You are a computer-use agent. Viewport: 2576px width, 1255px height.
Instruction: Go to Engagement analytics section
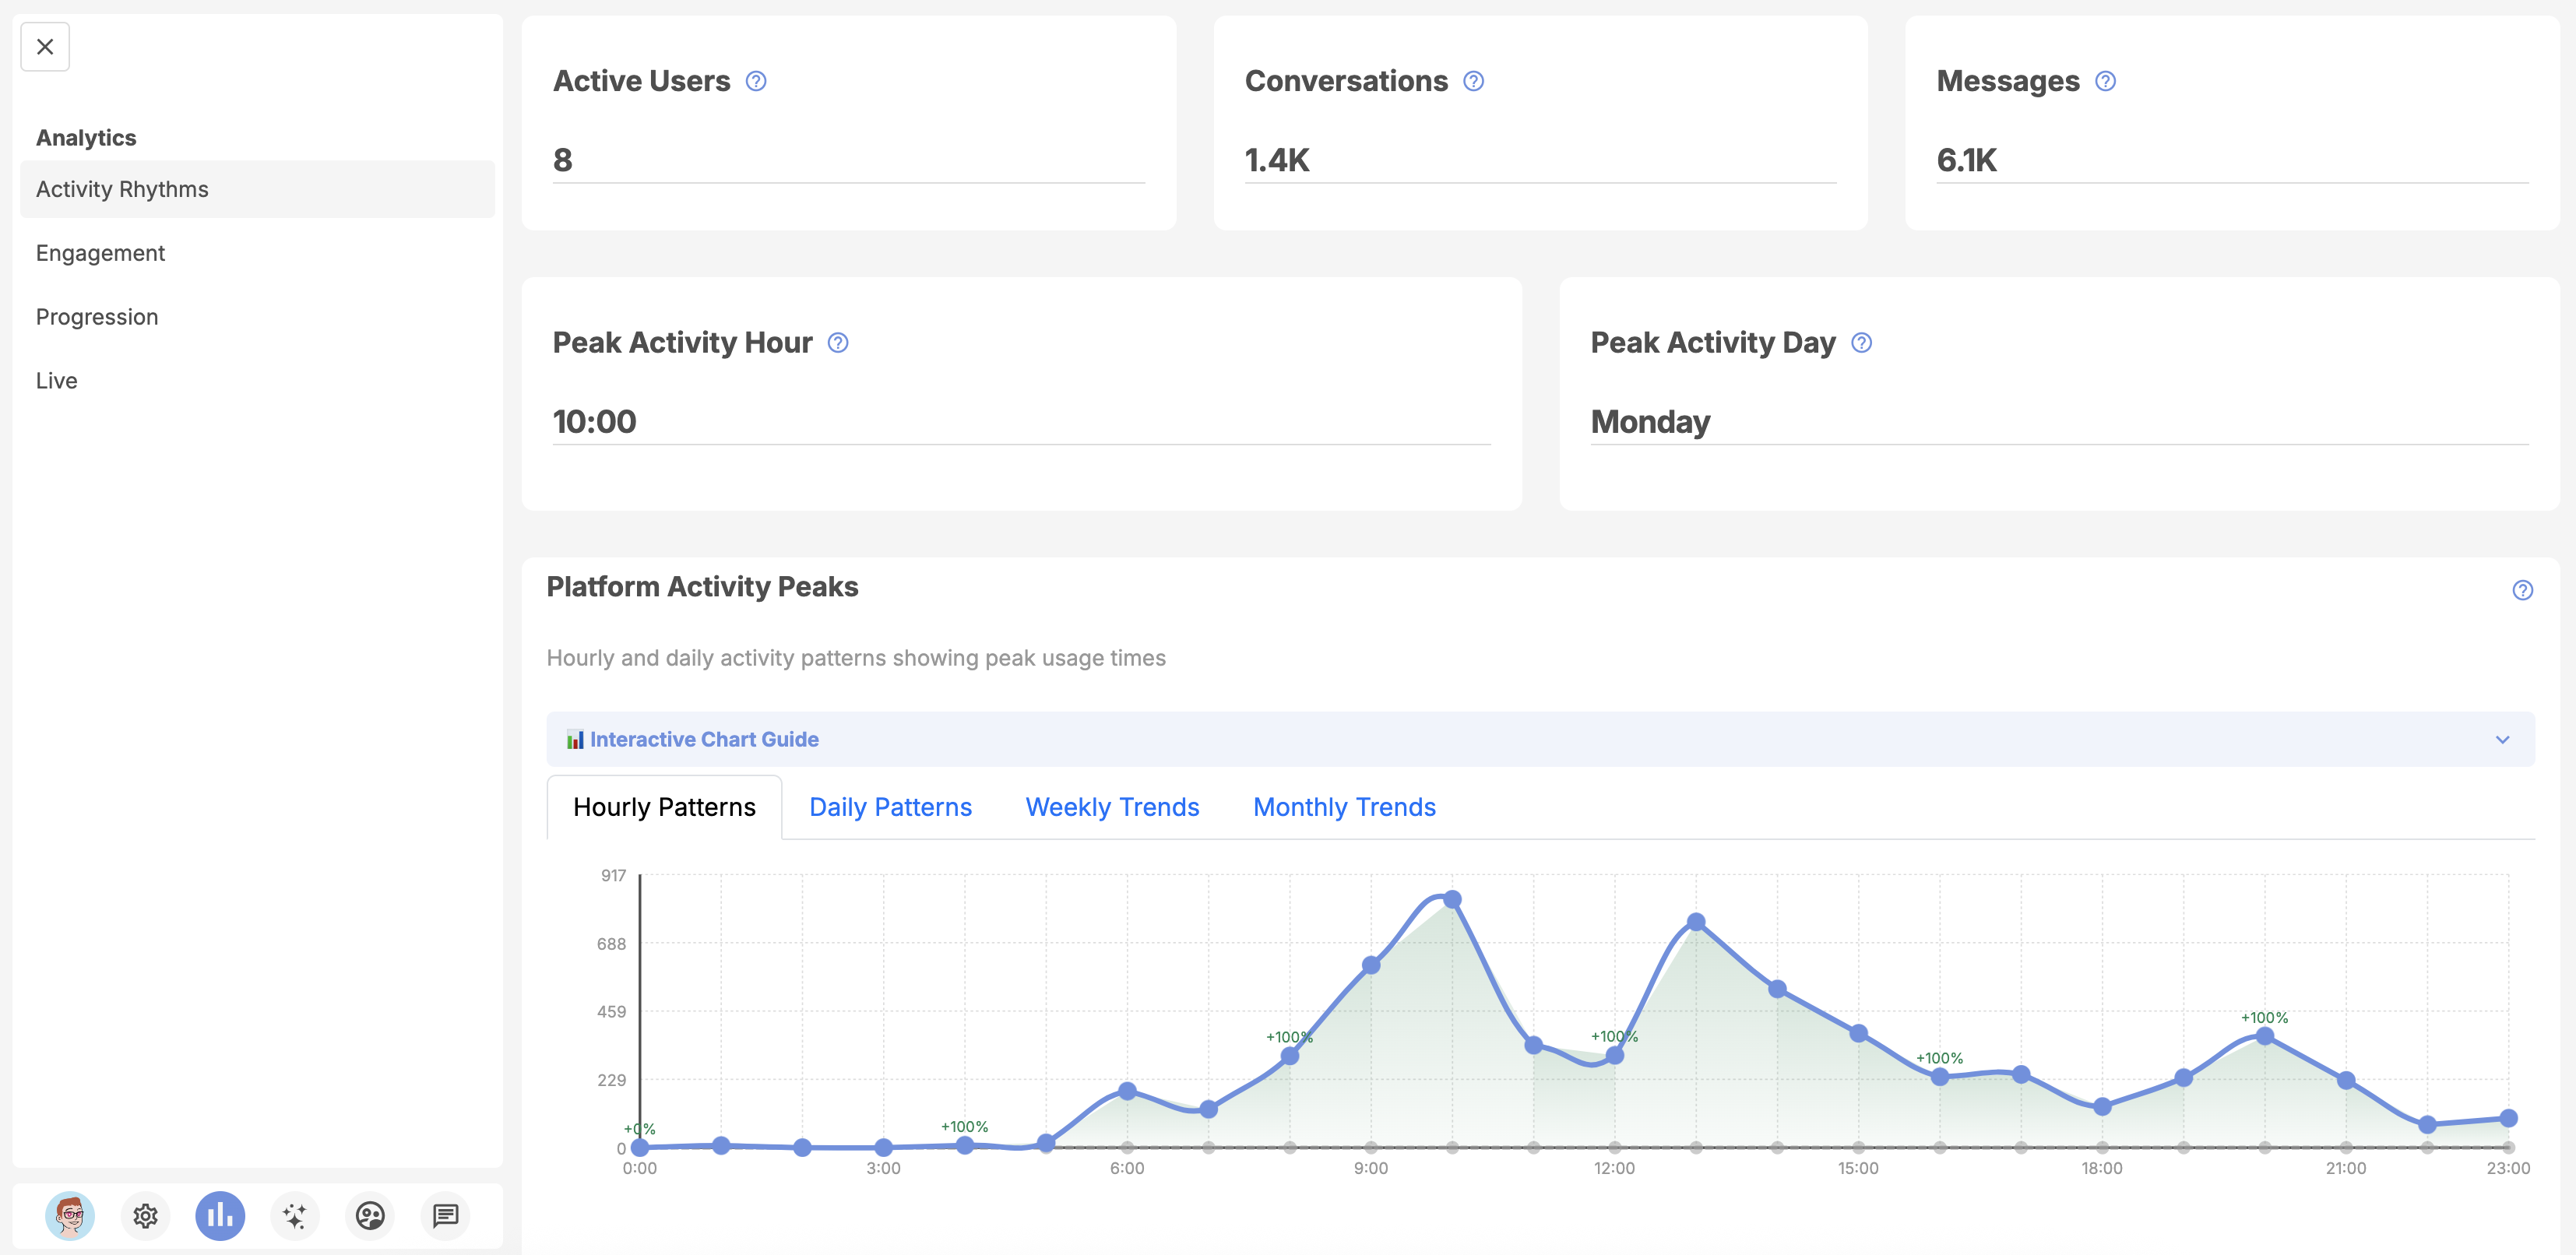click(100, 253)
